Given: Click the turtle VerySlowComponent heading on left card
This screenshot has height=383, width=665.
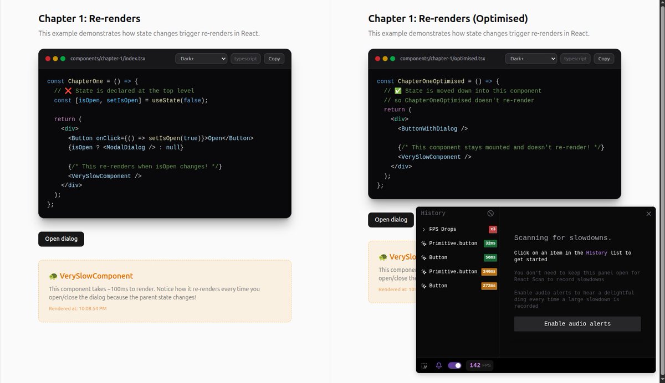Looking at the screenshot, I should click(x=91, y=276).
